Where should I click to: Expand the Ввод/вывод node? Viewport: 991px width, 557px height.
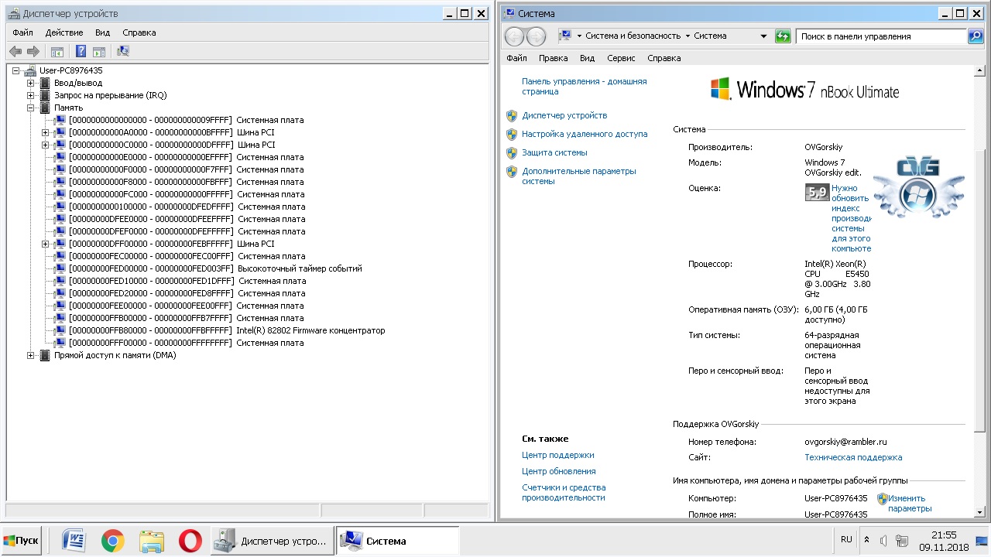(31, 83)
